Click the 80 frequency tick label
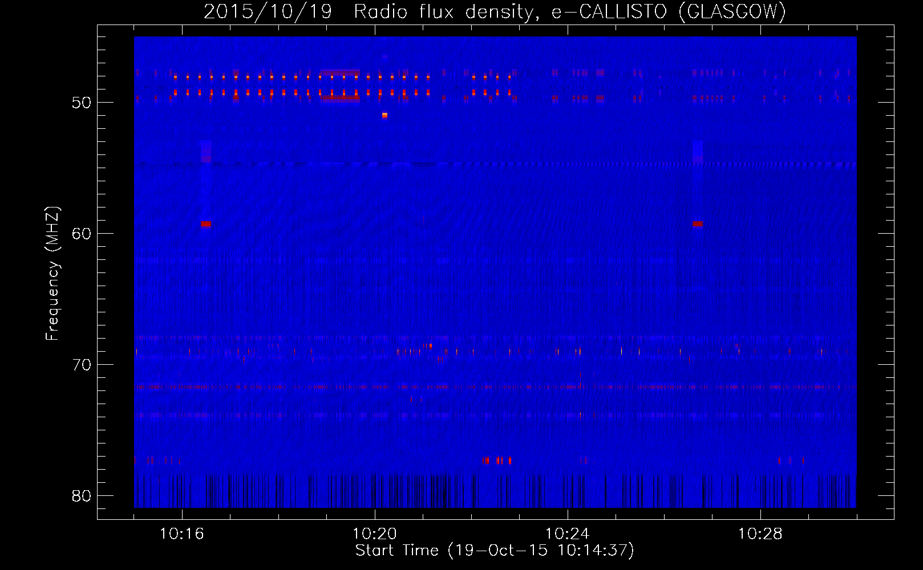923x570 pixels. (82, 496)
